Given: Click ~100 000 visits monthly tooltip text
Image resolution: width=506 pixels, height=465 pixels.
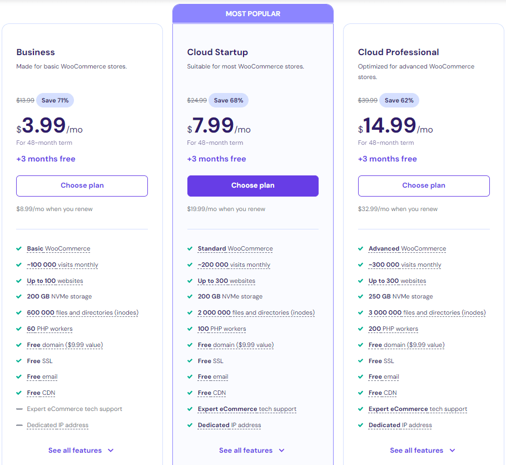Looking at the screenshot, I should click(x=62, y=265).
